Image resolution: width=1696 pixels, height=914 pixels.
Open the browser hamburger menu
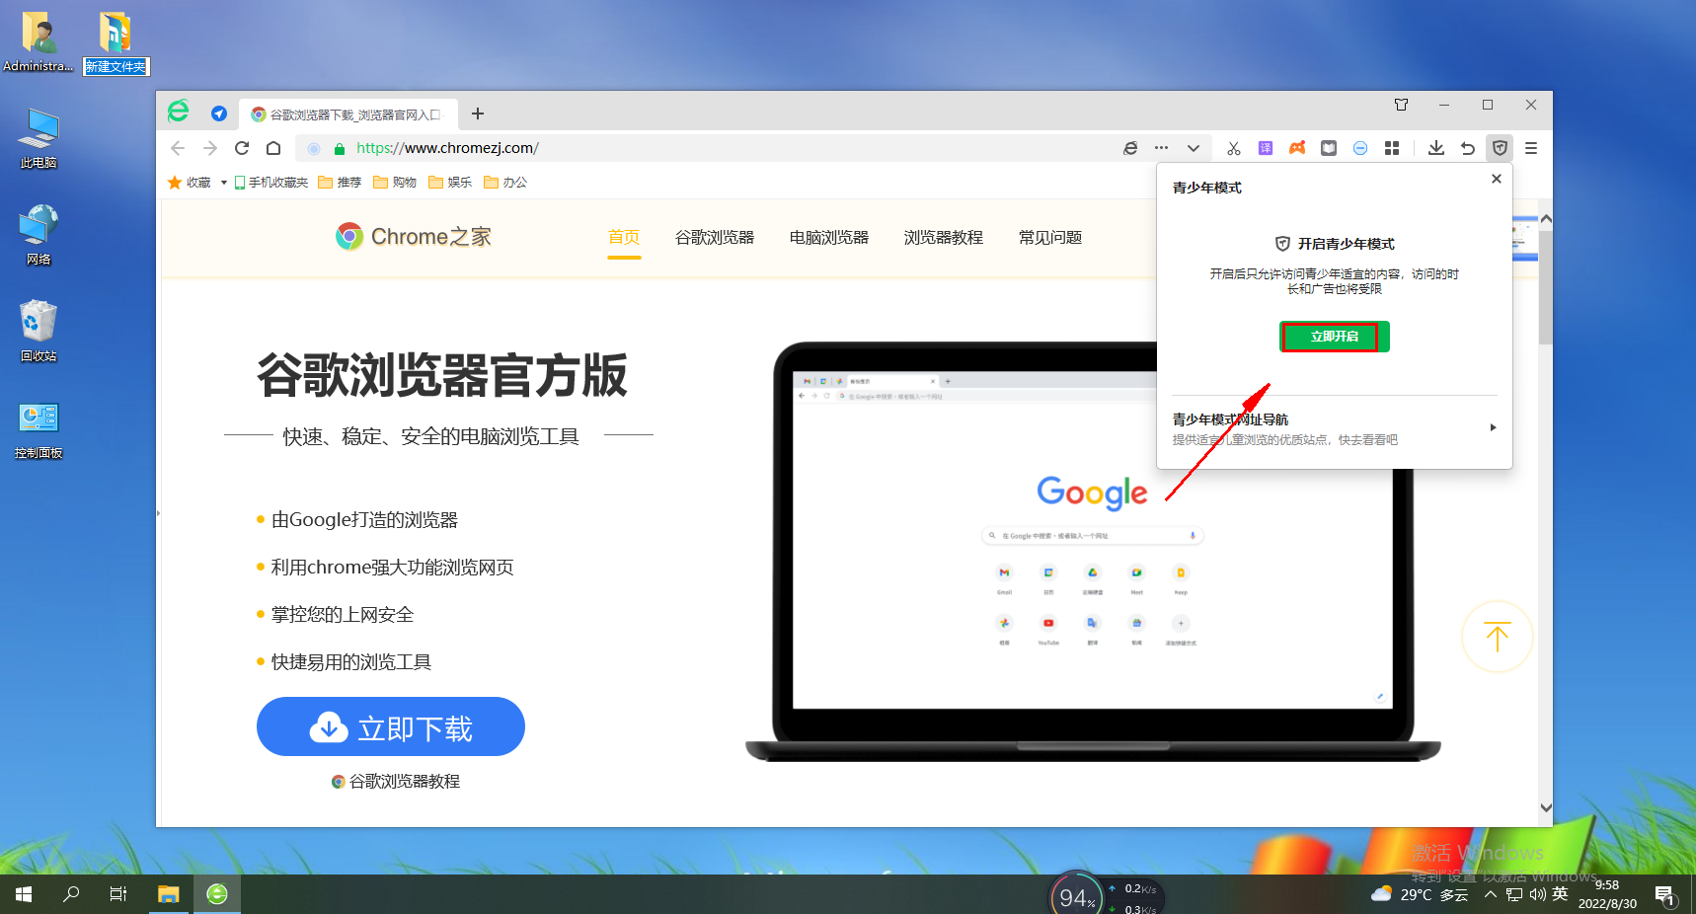1531,148
